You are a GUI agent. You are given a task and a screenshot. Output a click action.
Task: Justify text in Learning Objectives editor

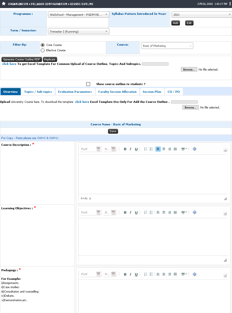click(x=175, y=213)
